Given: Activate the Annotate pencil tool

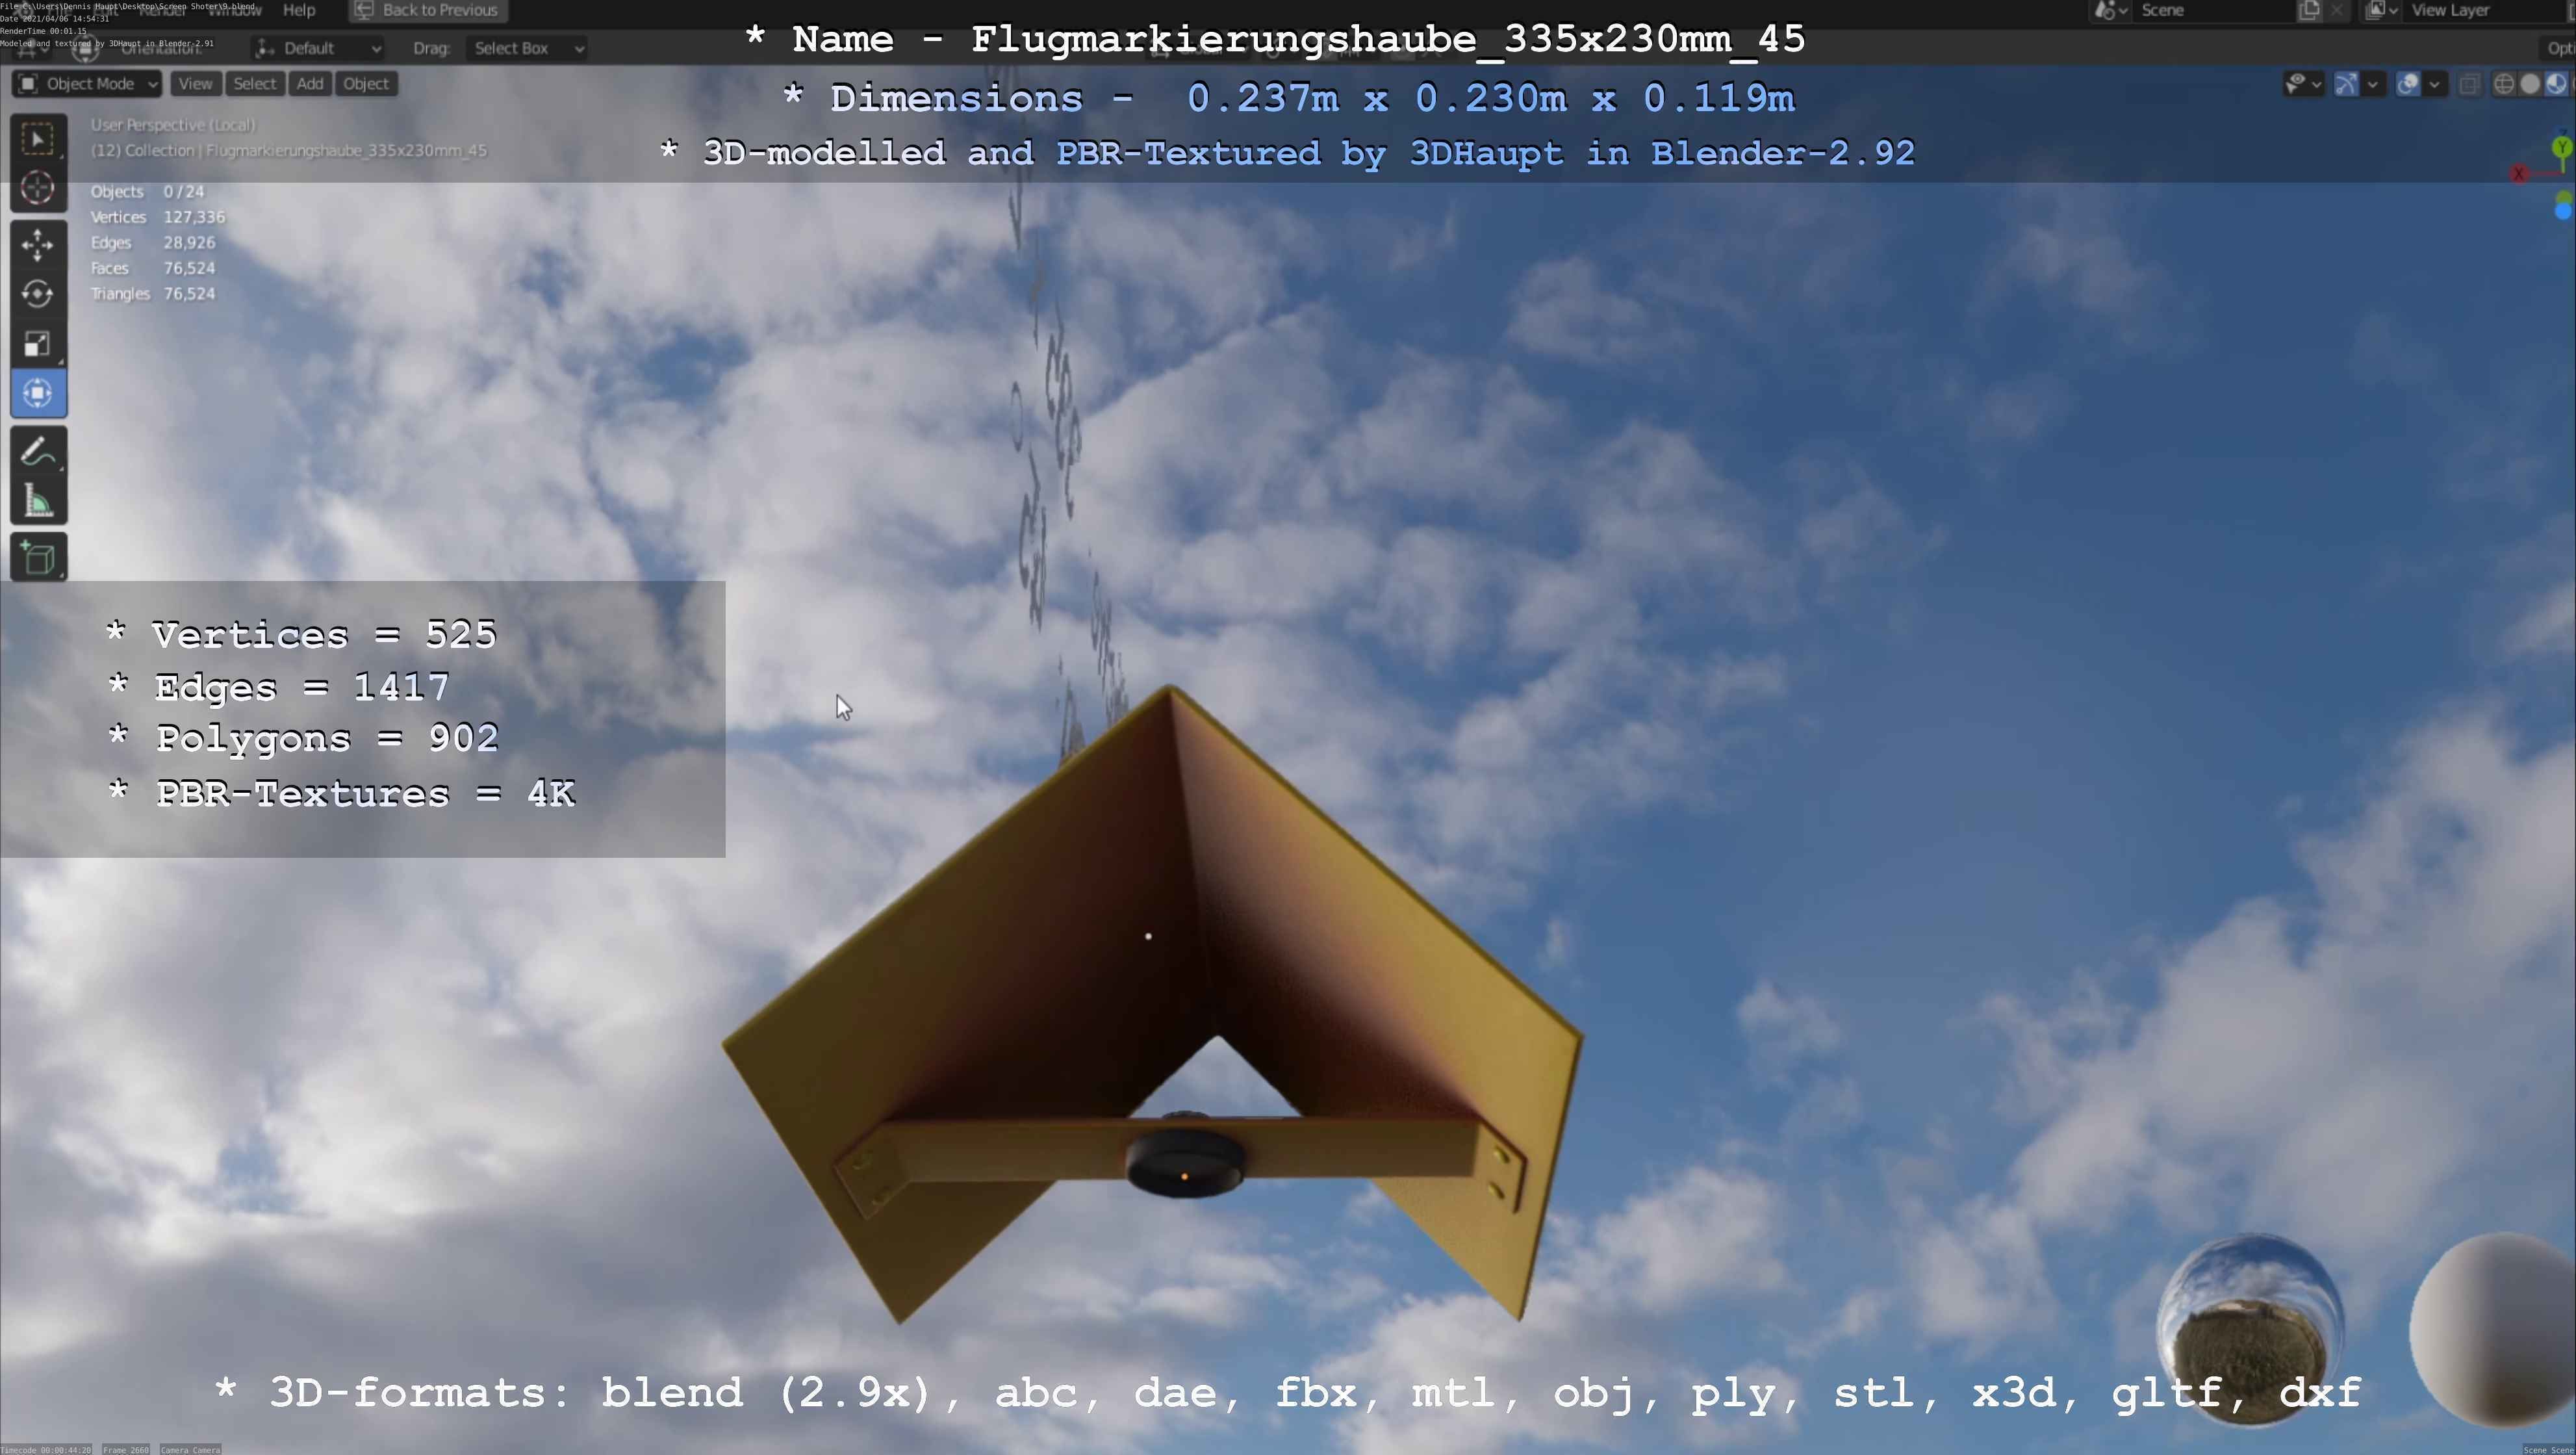Looking at the screenshot, I should (38, 451).
